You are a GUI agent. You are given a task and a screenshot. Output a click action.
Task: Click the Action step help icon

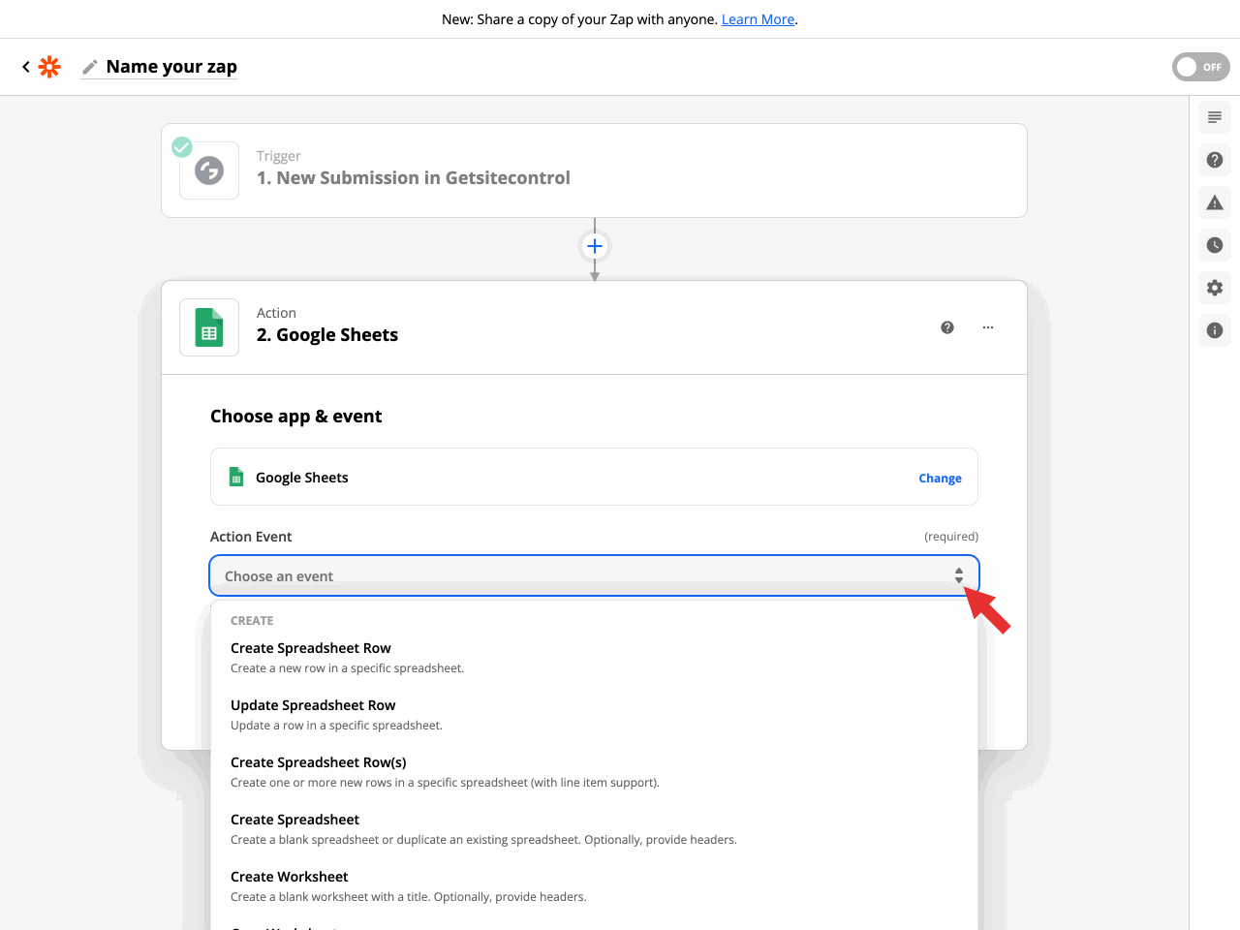click(x=947, y=327)
